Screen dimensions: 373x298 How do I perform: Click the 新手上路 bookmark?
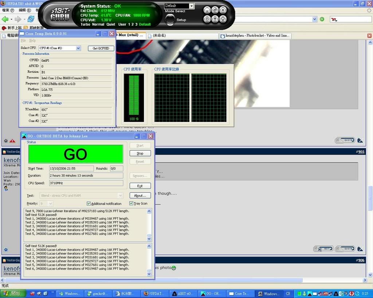(x=12, y=28)
